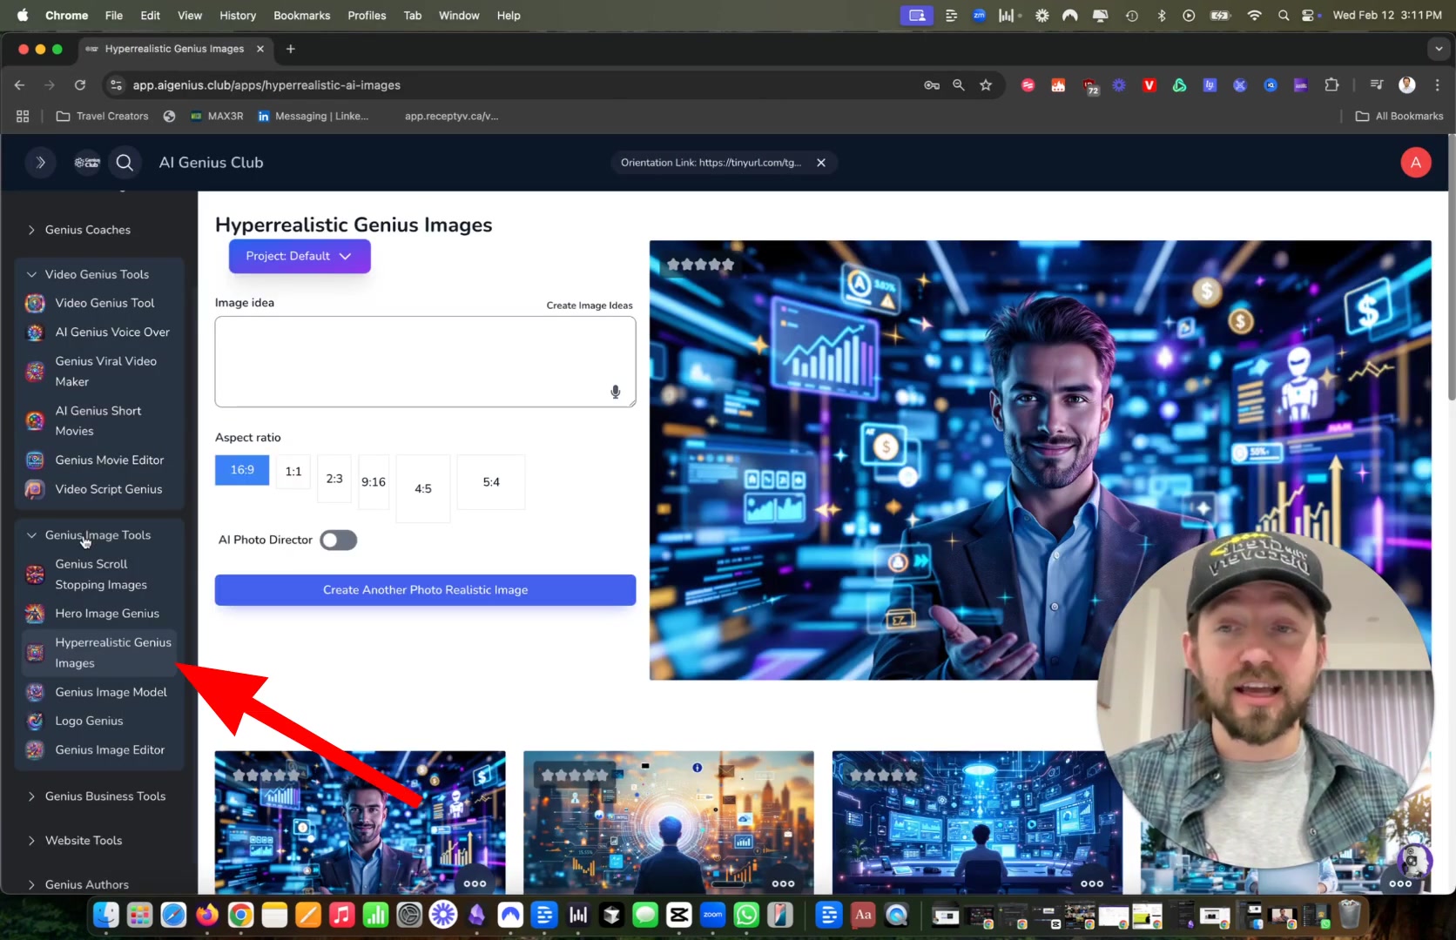The height and width of the screenshot is (940, 1456).
Task: Click the microphone icon in Image idea box
Action: click(x=616, y=392)
